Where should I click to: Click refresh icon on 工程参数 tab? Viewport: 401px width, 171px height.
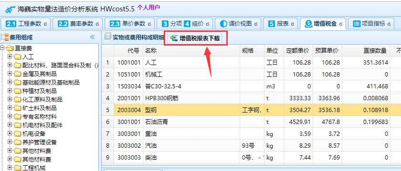click(x=46, y=24)
